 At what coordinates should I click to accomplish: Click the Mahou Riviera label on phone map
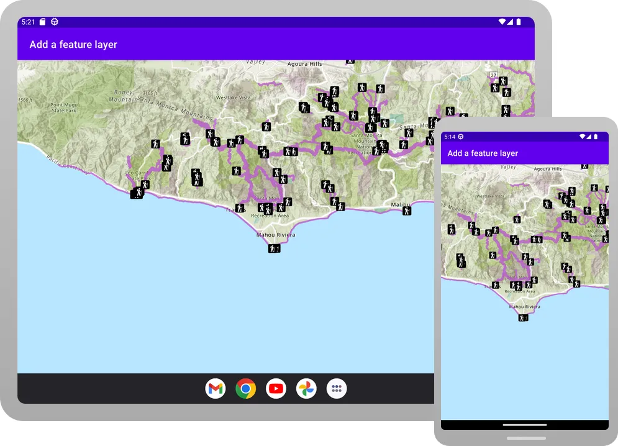tap(524, 306)
